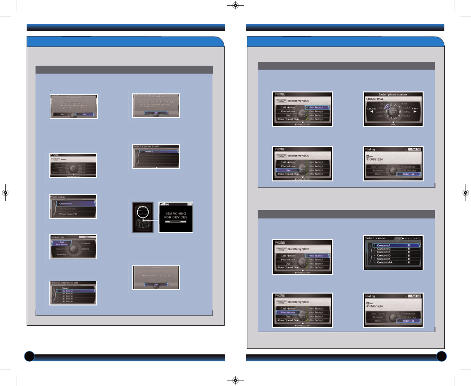Click the phone icon beside Contact AA

(x=409, y=262)
